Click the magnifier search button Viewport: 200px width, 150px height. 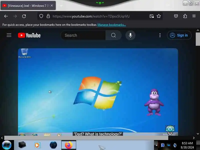click(x=113, y=35)
